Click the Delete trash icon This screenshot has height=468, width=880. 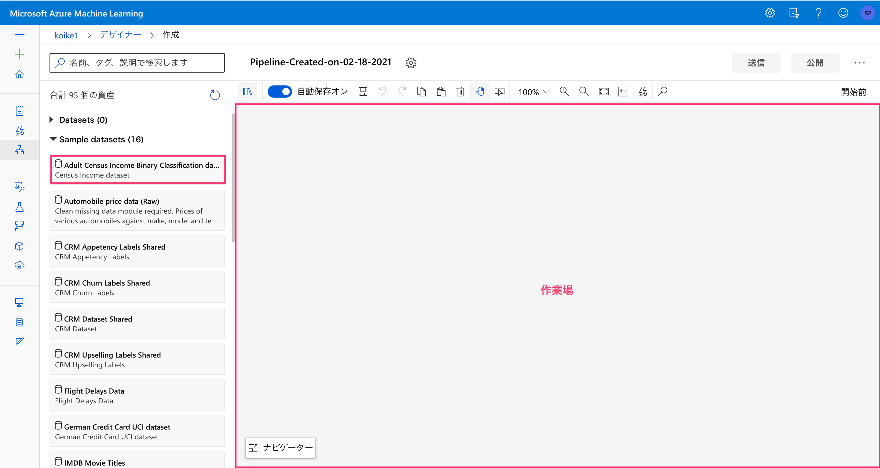460,92
